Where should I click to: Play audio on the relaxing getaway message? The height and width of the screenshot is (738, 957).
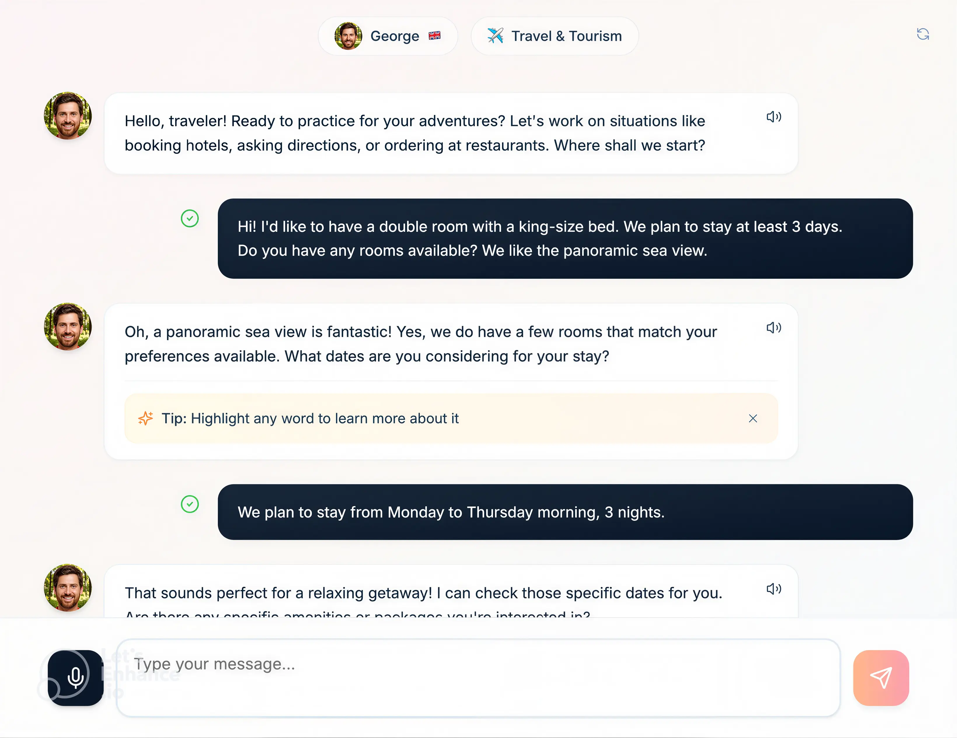pos(774,589)
